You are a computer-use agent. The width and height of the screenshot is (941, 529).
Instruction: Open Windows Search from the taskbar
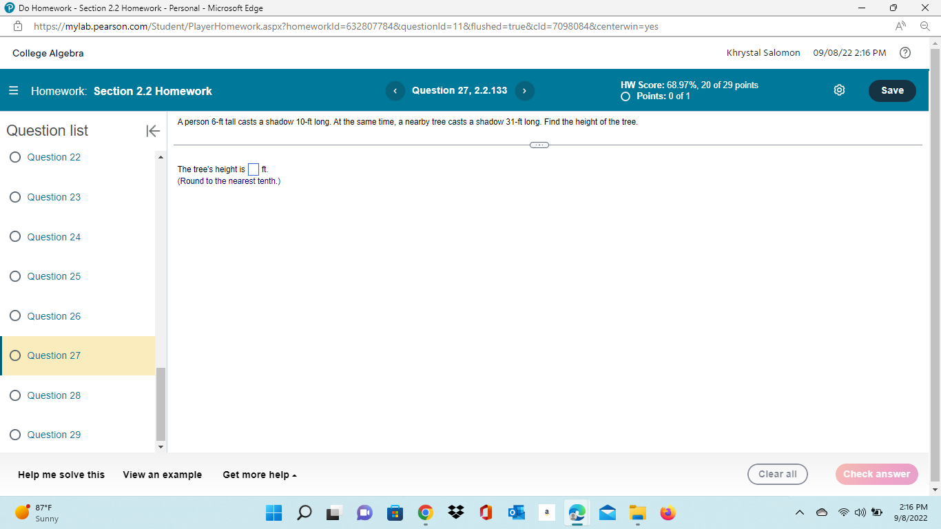point(304,513)
